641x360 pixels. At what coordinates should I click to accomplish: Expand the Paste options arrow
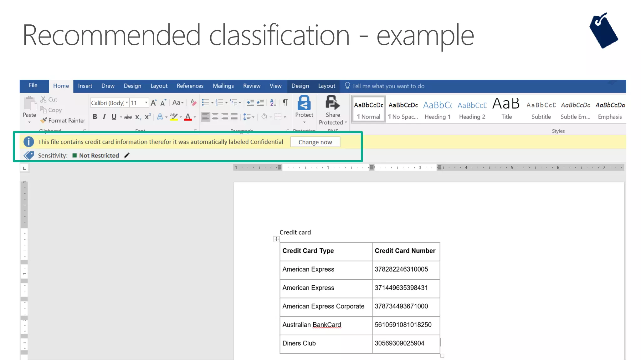coord(29,122)
